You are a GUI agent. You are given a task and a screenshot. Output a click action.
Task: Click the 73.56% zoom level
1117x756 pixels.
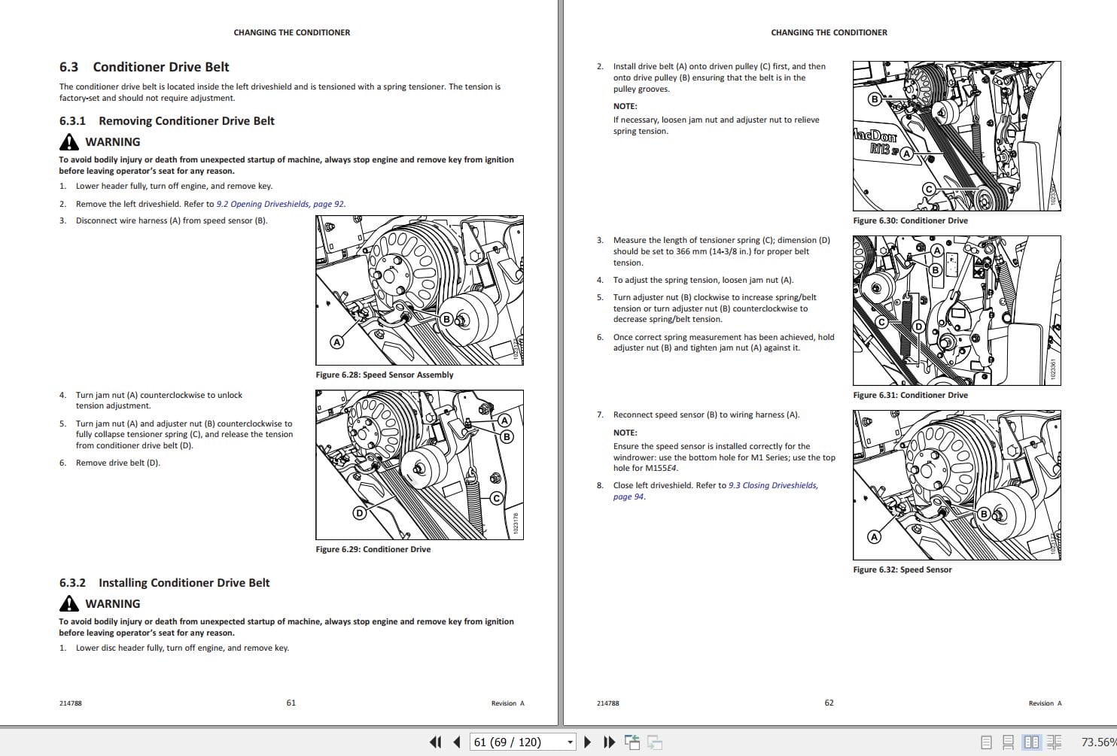click(1099, 742)
